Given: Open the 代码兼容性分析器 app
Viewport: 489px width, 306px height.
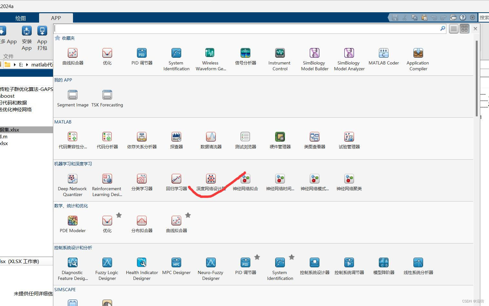Looking at the screenshot, I should point(73,140).
